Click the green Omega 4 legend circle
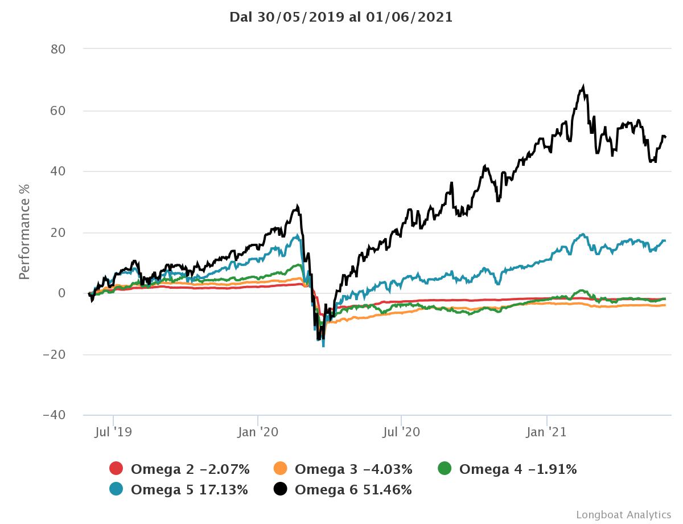This screenshot has width=683, height=524. point(445,469)
